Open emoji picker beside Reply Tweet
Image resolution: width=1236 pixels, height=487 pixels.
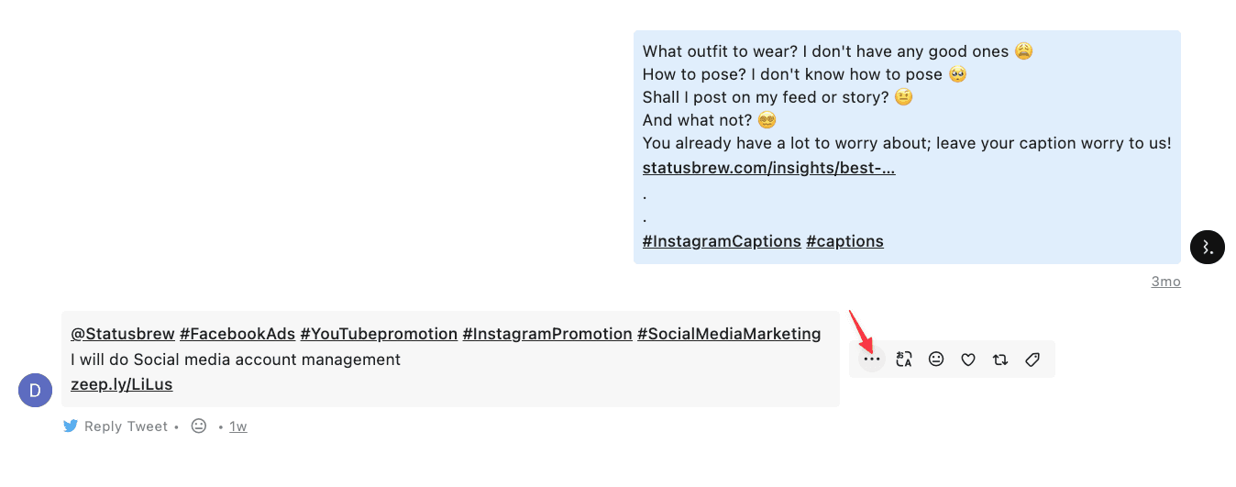coord(199,426)
